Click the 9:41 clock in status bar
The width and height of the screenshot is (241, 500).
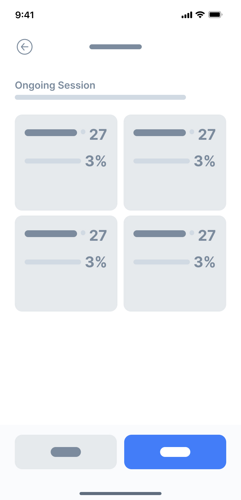coord(25,15)
